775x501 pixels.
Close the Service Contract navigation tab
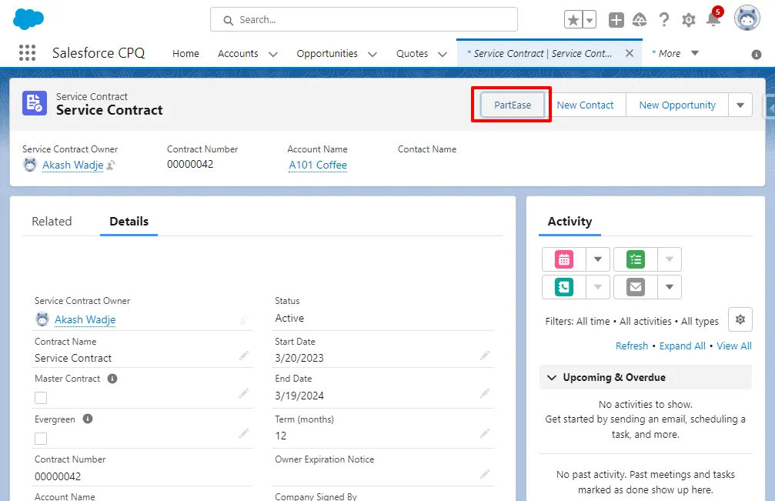pos(630,53)
